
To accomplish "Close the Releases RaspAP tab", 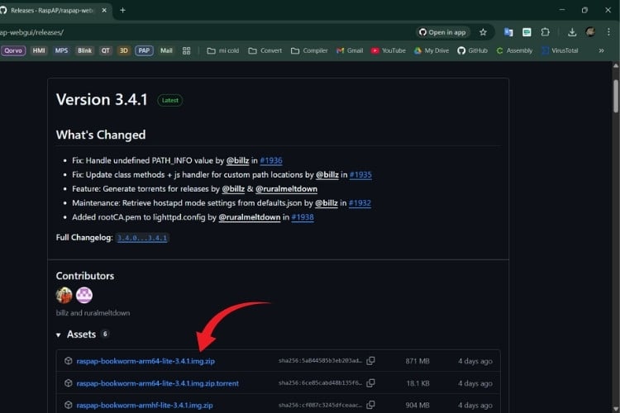I will 104,10.
